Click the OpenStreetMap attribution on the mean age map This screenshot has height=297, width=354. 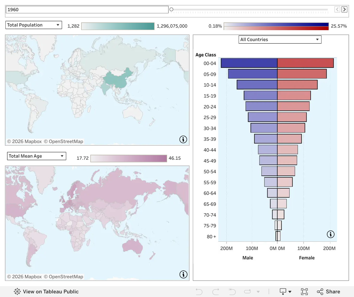point(64,277)
